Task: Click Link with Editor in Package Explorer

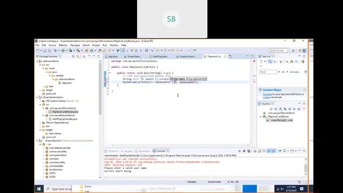Action: pyautogui.click(x=78, y=56)
